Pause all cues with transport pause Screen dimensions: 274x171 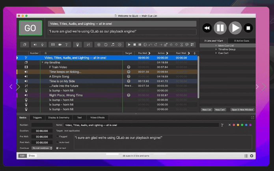point(220,28)
